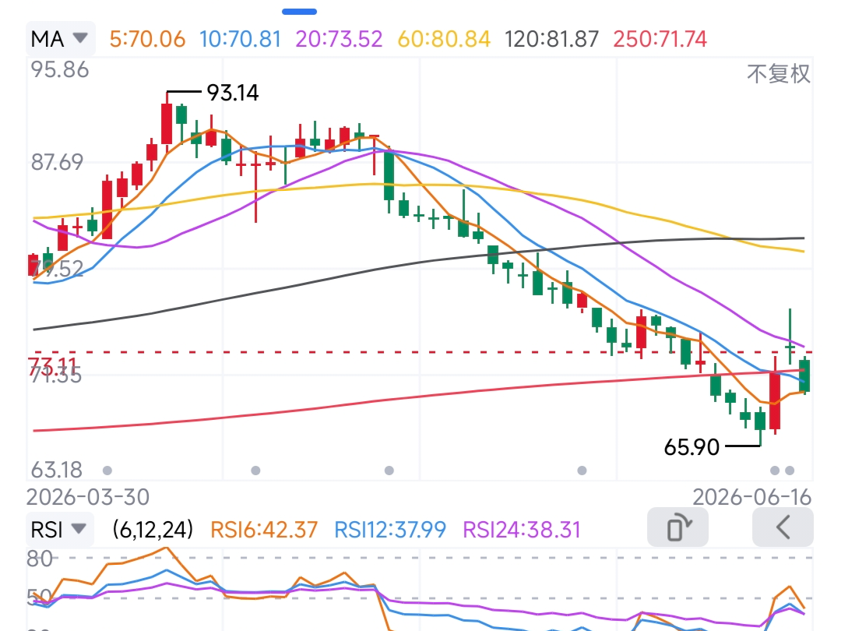841x631 pixels.
Task: Tap the tall red candle at 93.14 peak
Action: pyautogui.click(x=167, y=122)
